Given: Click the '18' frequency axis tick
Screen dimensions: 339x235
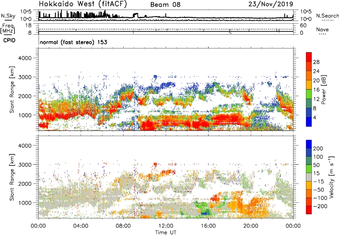Looking at the screenshot, I should pos(28,25).
